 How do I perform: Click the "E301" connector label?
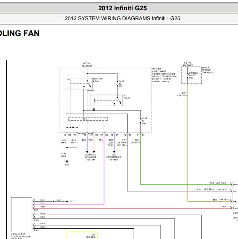click(36, 220)
